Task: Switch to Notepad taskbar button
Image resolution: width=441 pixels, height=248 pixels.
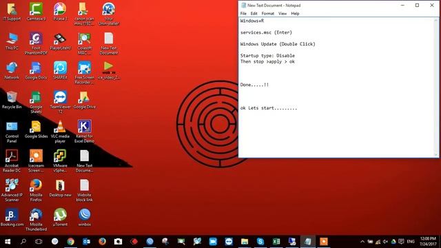Action: [308, 242]
